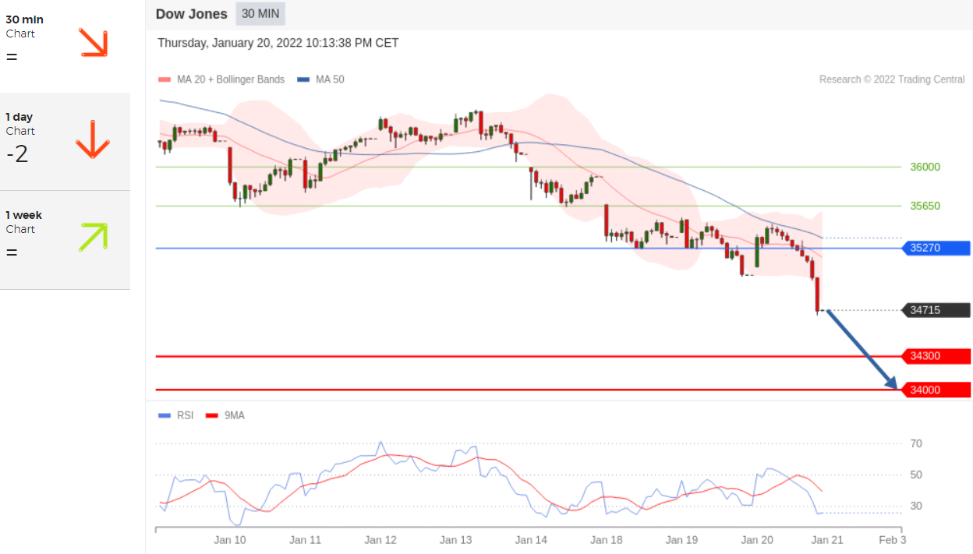Click the 36000 resistance level label

pyautogui.click(x=925, y=167)
